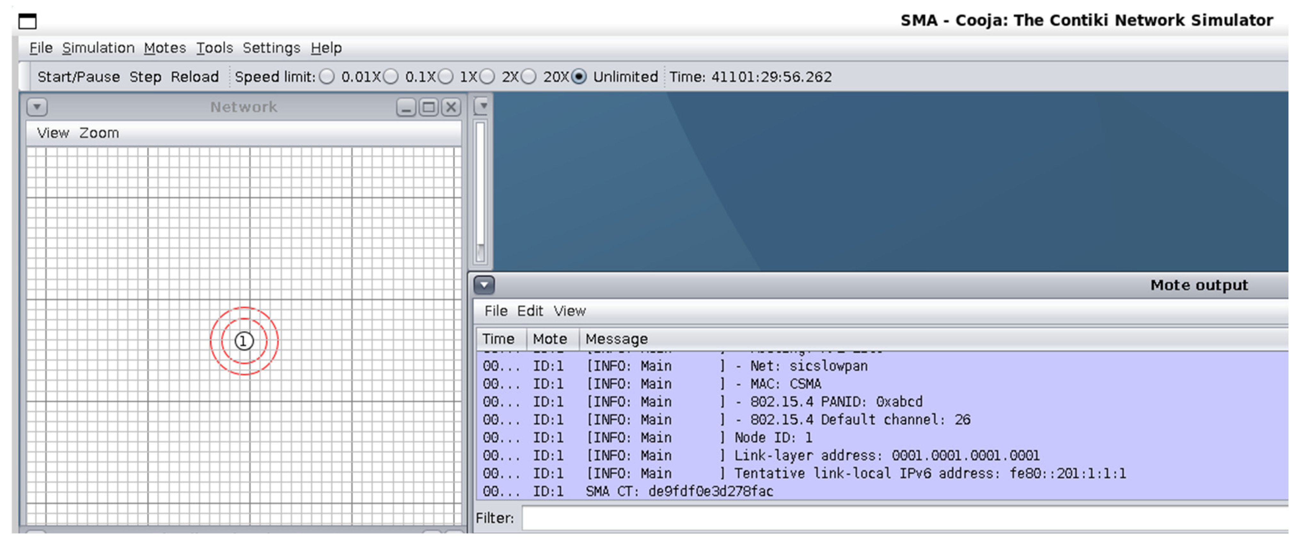Maximize the Network panel
The width and height of the screenshot is (1300, 546).
[429, 107]
